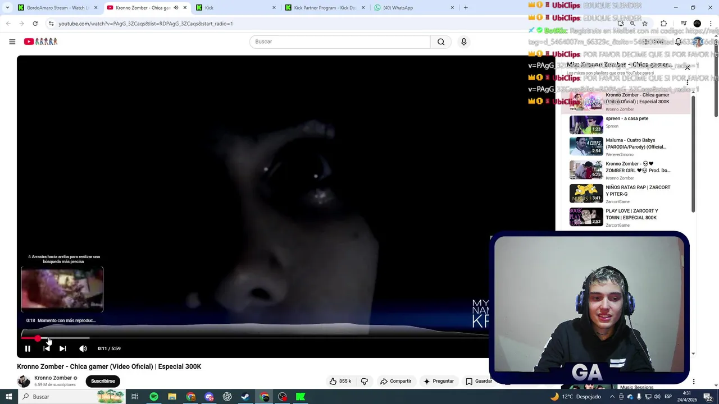This screenshot has width=719, height=404.
Task: Go to the previous video in playlist
Action: coord(47,348)
